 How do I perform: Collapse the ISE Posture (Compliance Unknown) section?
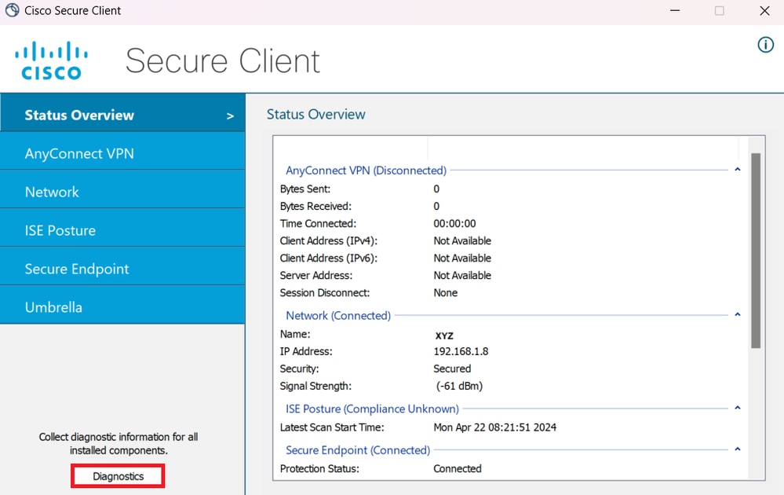coord(737,408)
